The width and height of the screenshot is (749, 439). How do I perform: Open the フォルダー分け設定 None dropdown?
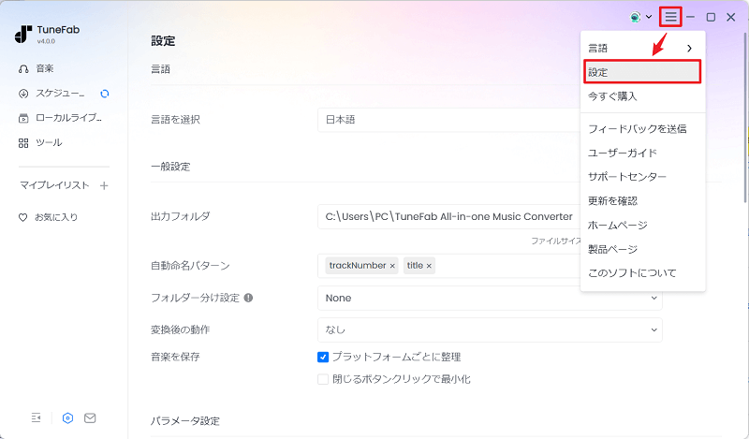point(490,298)
